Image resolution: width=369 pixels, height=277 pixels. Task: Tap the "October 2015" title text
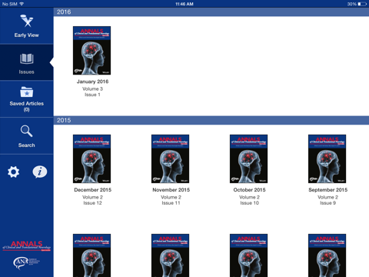click(x=250, y=190)
